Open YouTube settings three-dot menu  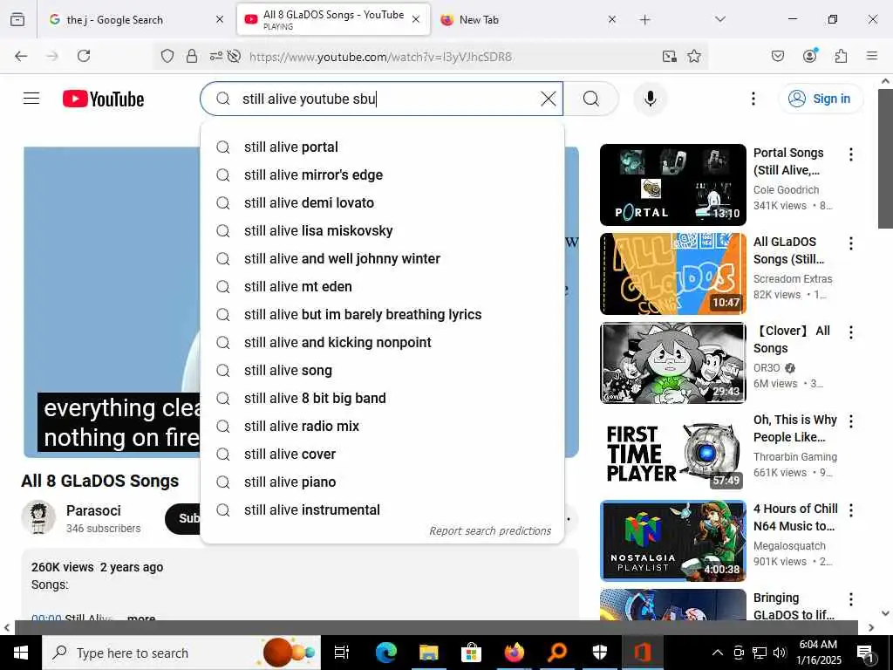[753, 99]
